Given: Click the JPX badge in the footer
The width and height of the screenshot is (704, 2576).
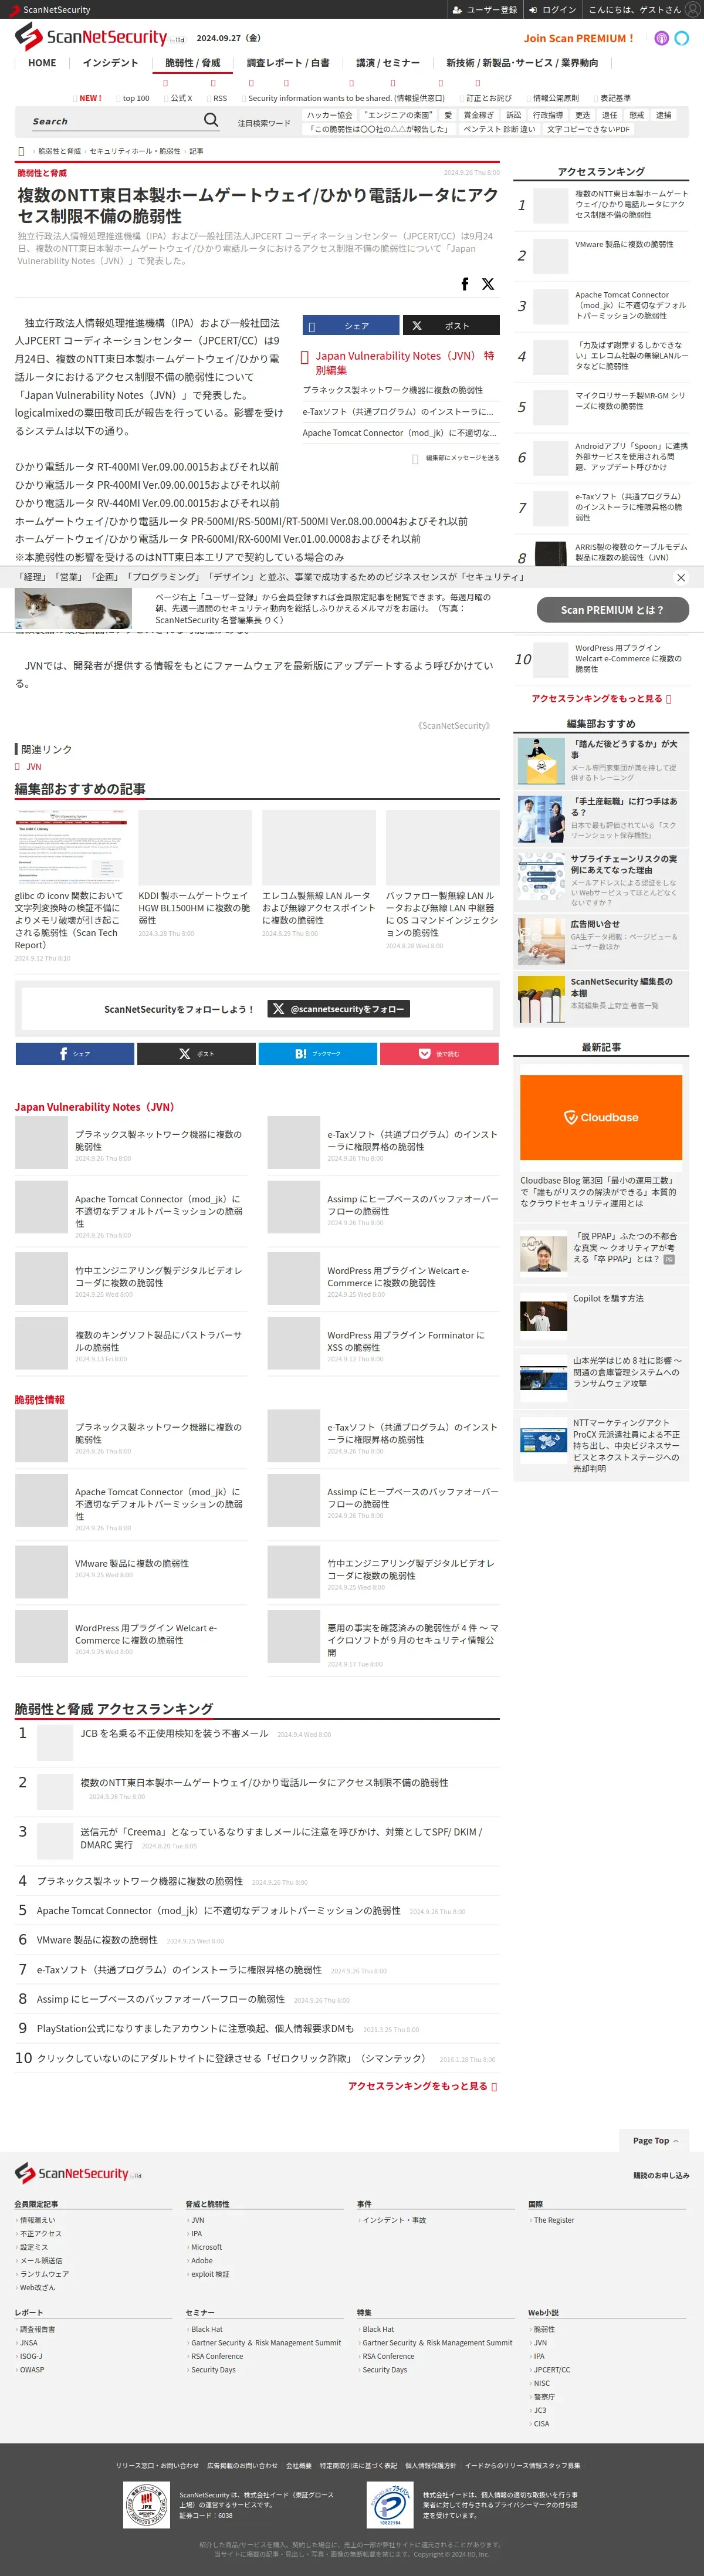Looking at the screenshot, I should pyautogui.click(x=147, y=2505).
